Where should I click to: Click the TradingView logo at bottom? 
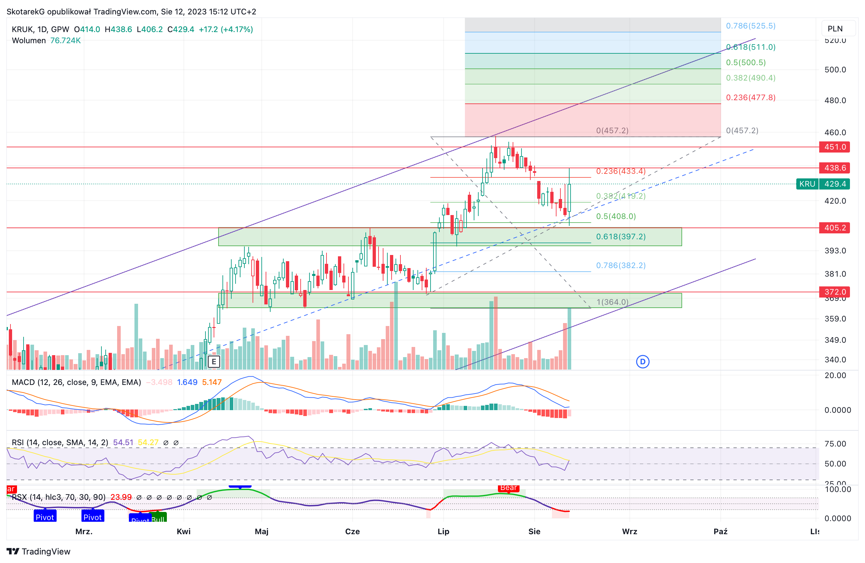pos(39,551)
